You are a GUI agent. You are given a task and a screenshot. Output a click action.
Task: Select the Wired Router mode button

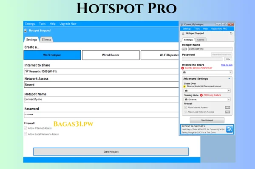click(111, 55)
